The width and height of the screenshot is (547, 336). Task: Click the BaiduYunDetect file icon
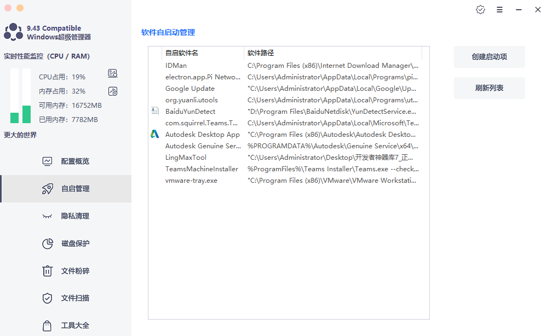[155, 111]
